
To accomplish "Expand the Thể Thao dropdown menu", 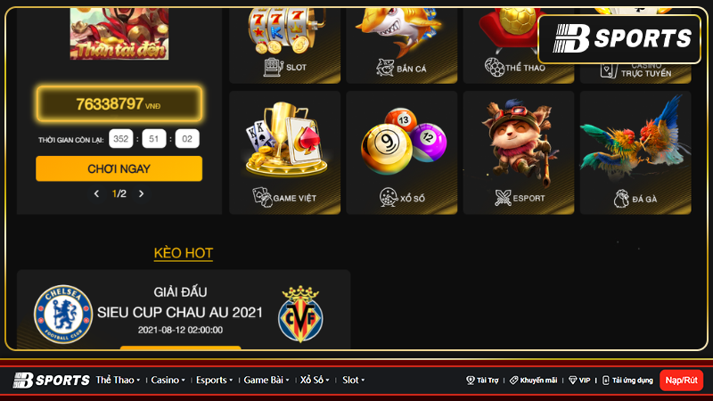I will pyautogui.click(x=118, y=381).
